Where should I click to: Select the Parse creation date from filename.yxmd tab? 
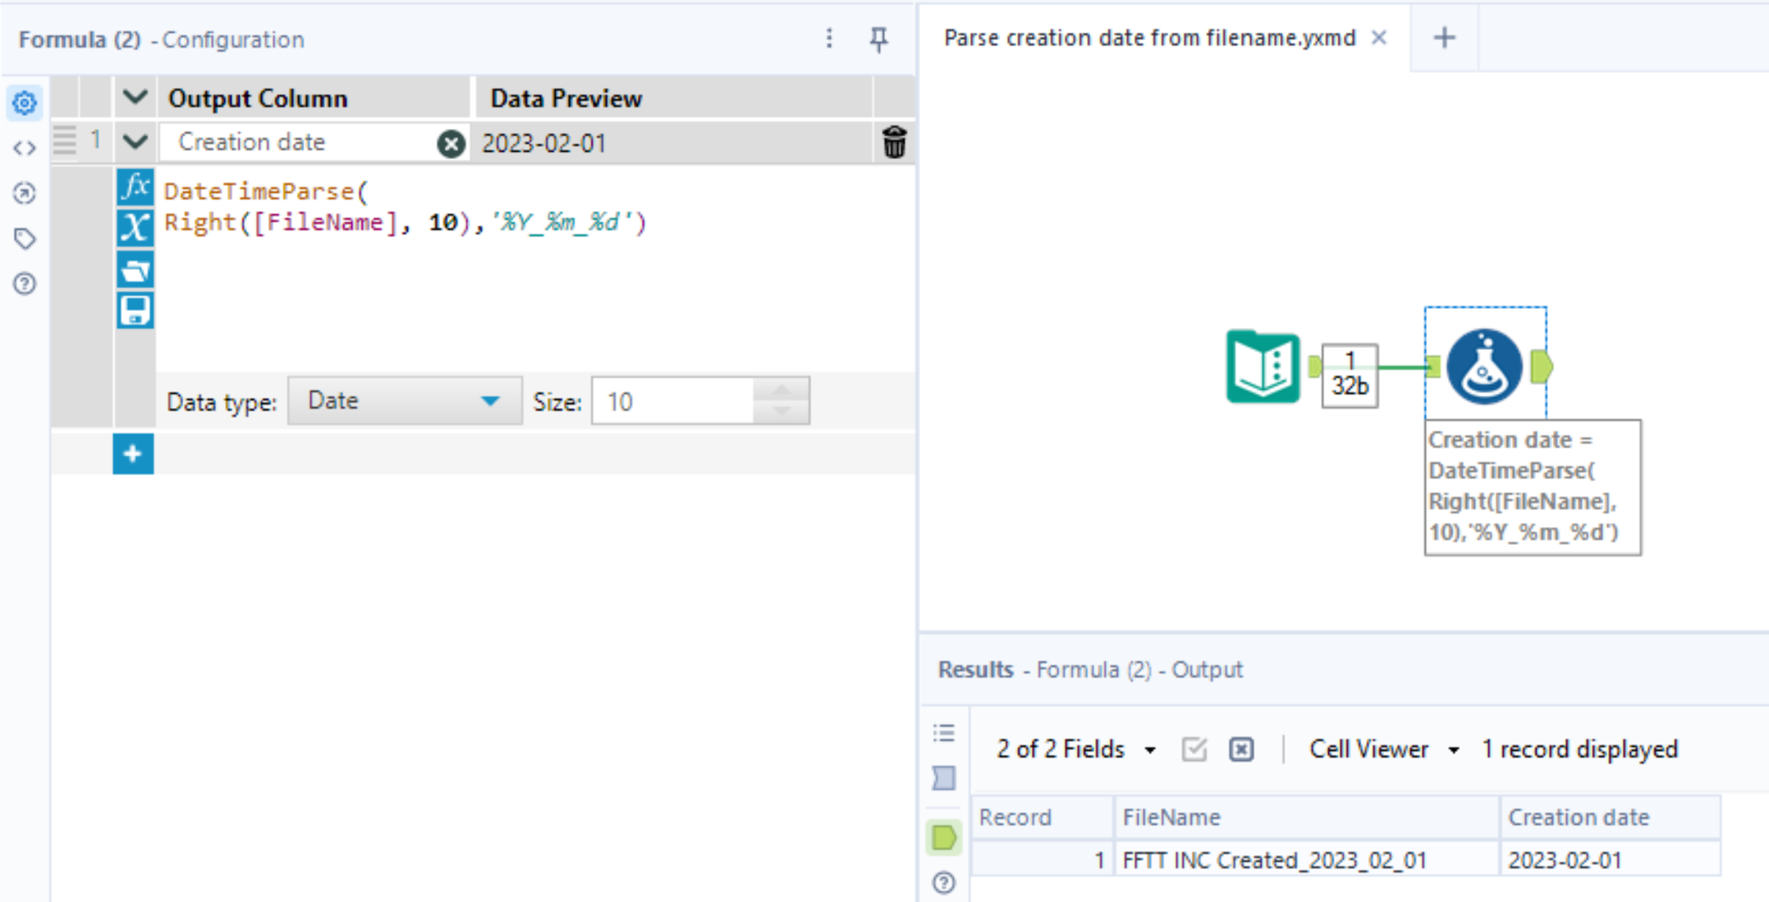(1149, 38)
